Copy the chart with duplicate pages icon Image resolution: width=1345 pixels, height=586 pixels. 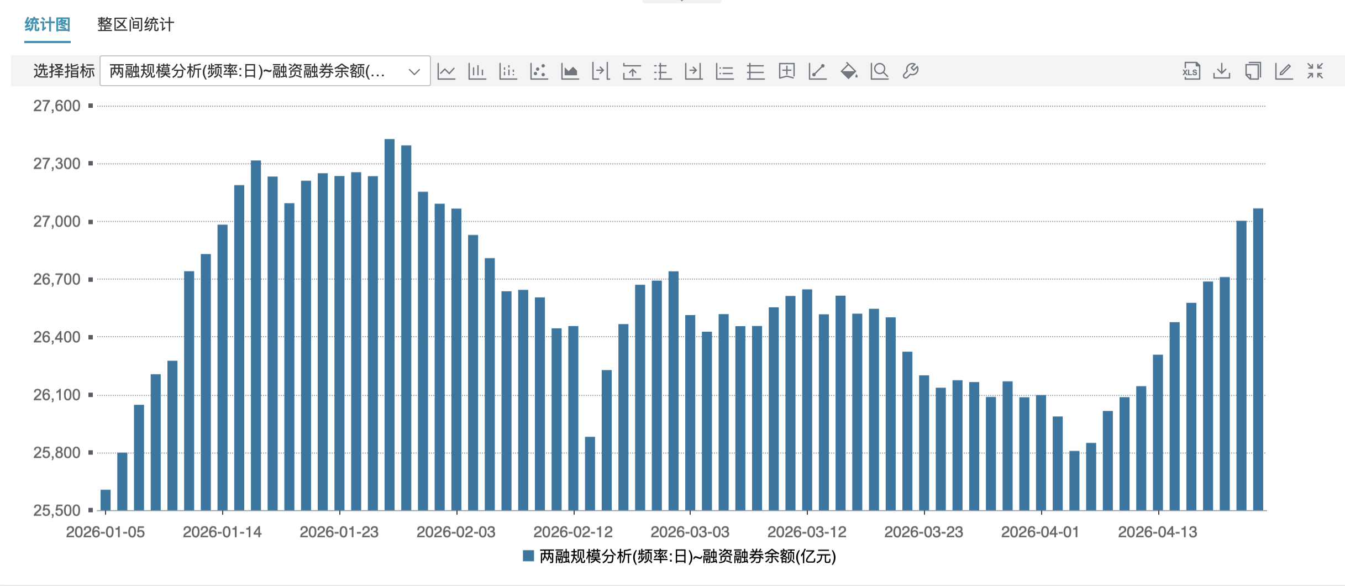click(x=1253, y=71)
